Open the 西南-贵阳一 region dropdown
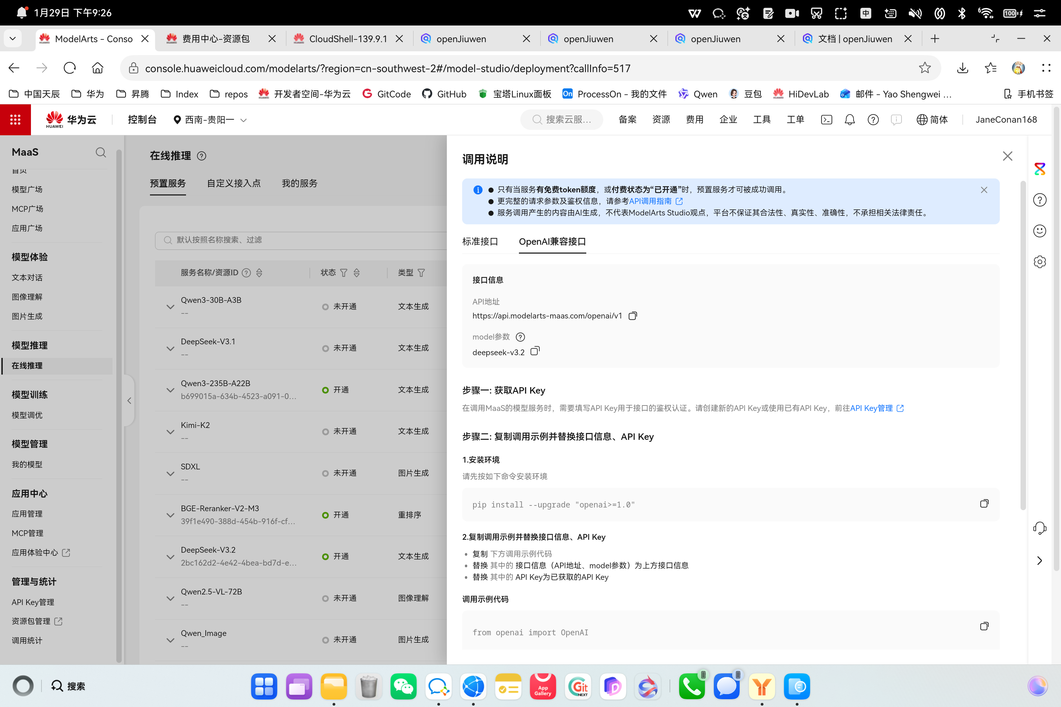The image size is (1061, 707). pos(210,120)
